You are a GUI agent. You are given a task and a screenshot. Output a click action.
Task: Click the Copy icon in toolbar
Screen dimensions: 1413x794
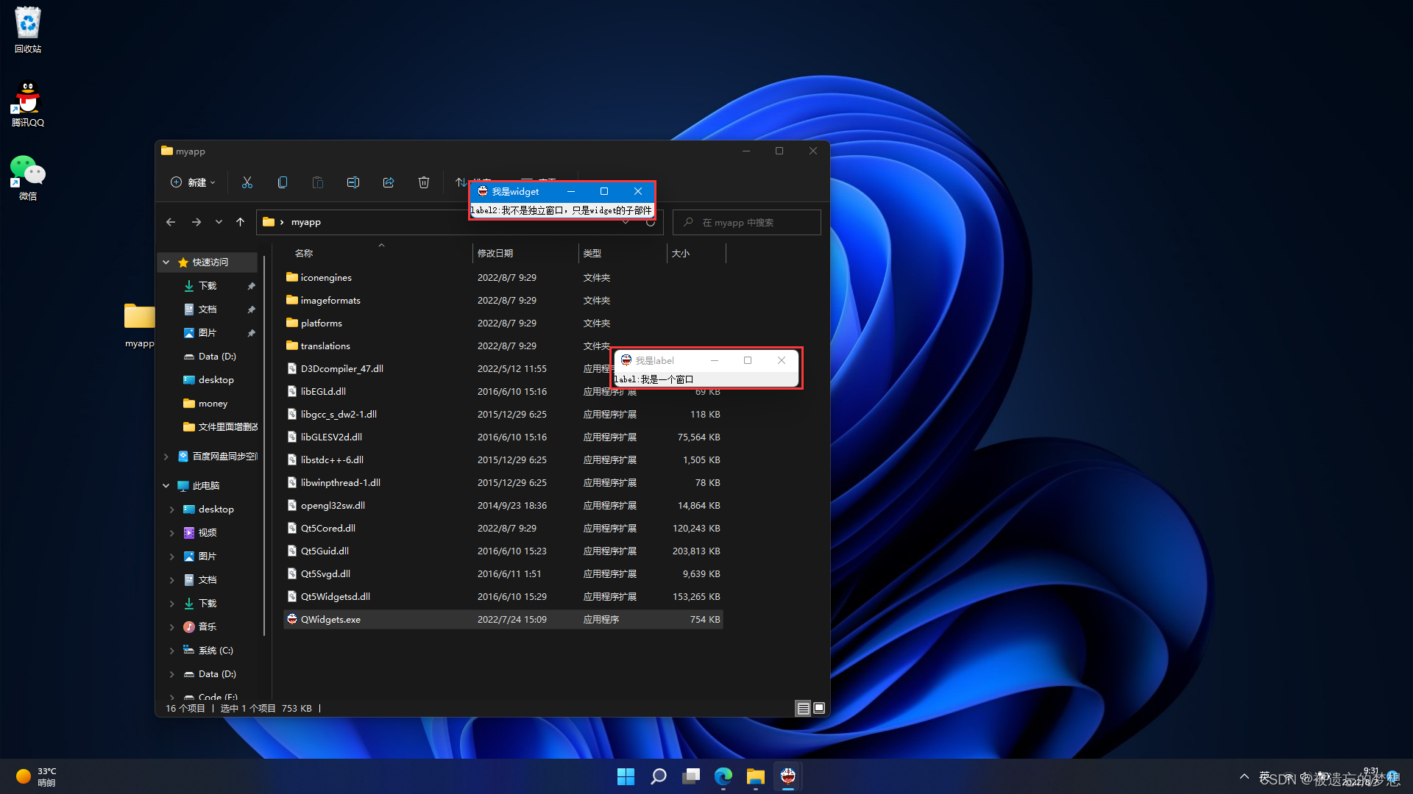click(x=283, y=182)
